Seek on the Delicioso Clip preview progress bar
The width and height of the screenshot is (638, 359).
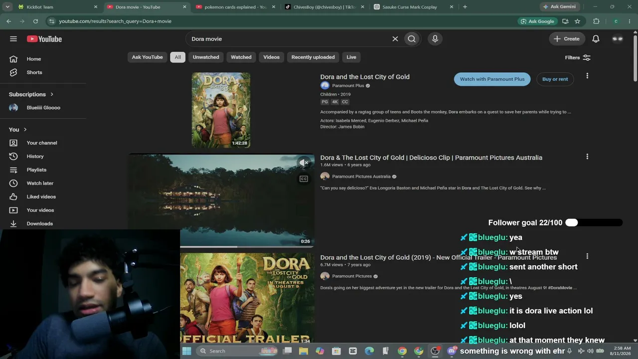pos(221,246)
